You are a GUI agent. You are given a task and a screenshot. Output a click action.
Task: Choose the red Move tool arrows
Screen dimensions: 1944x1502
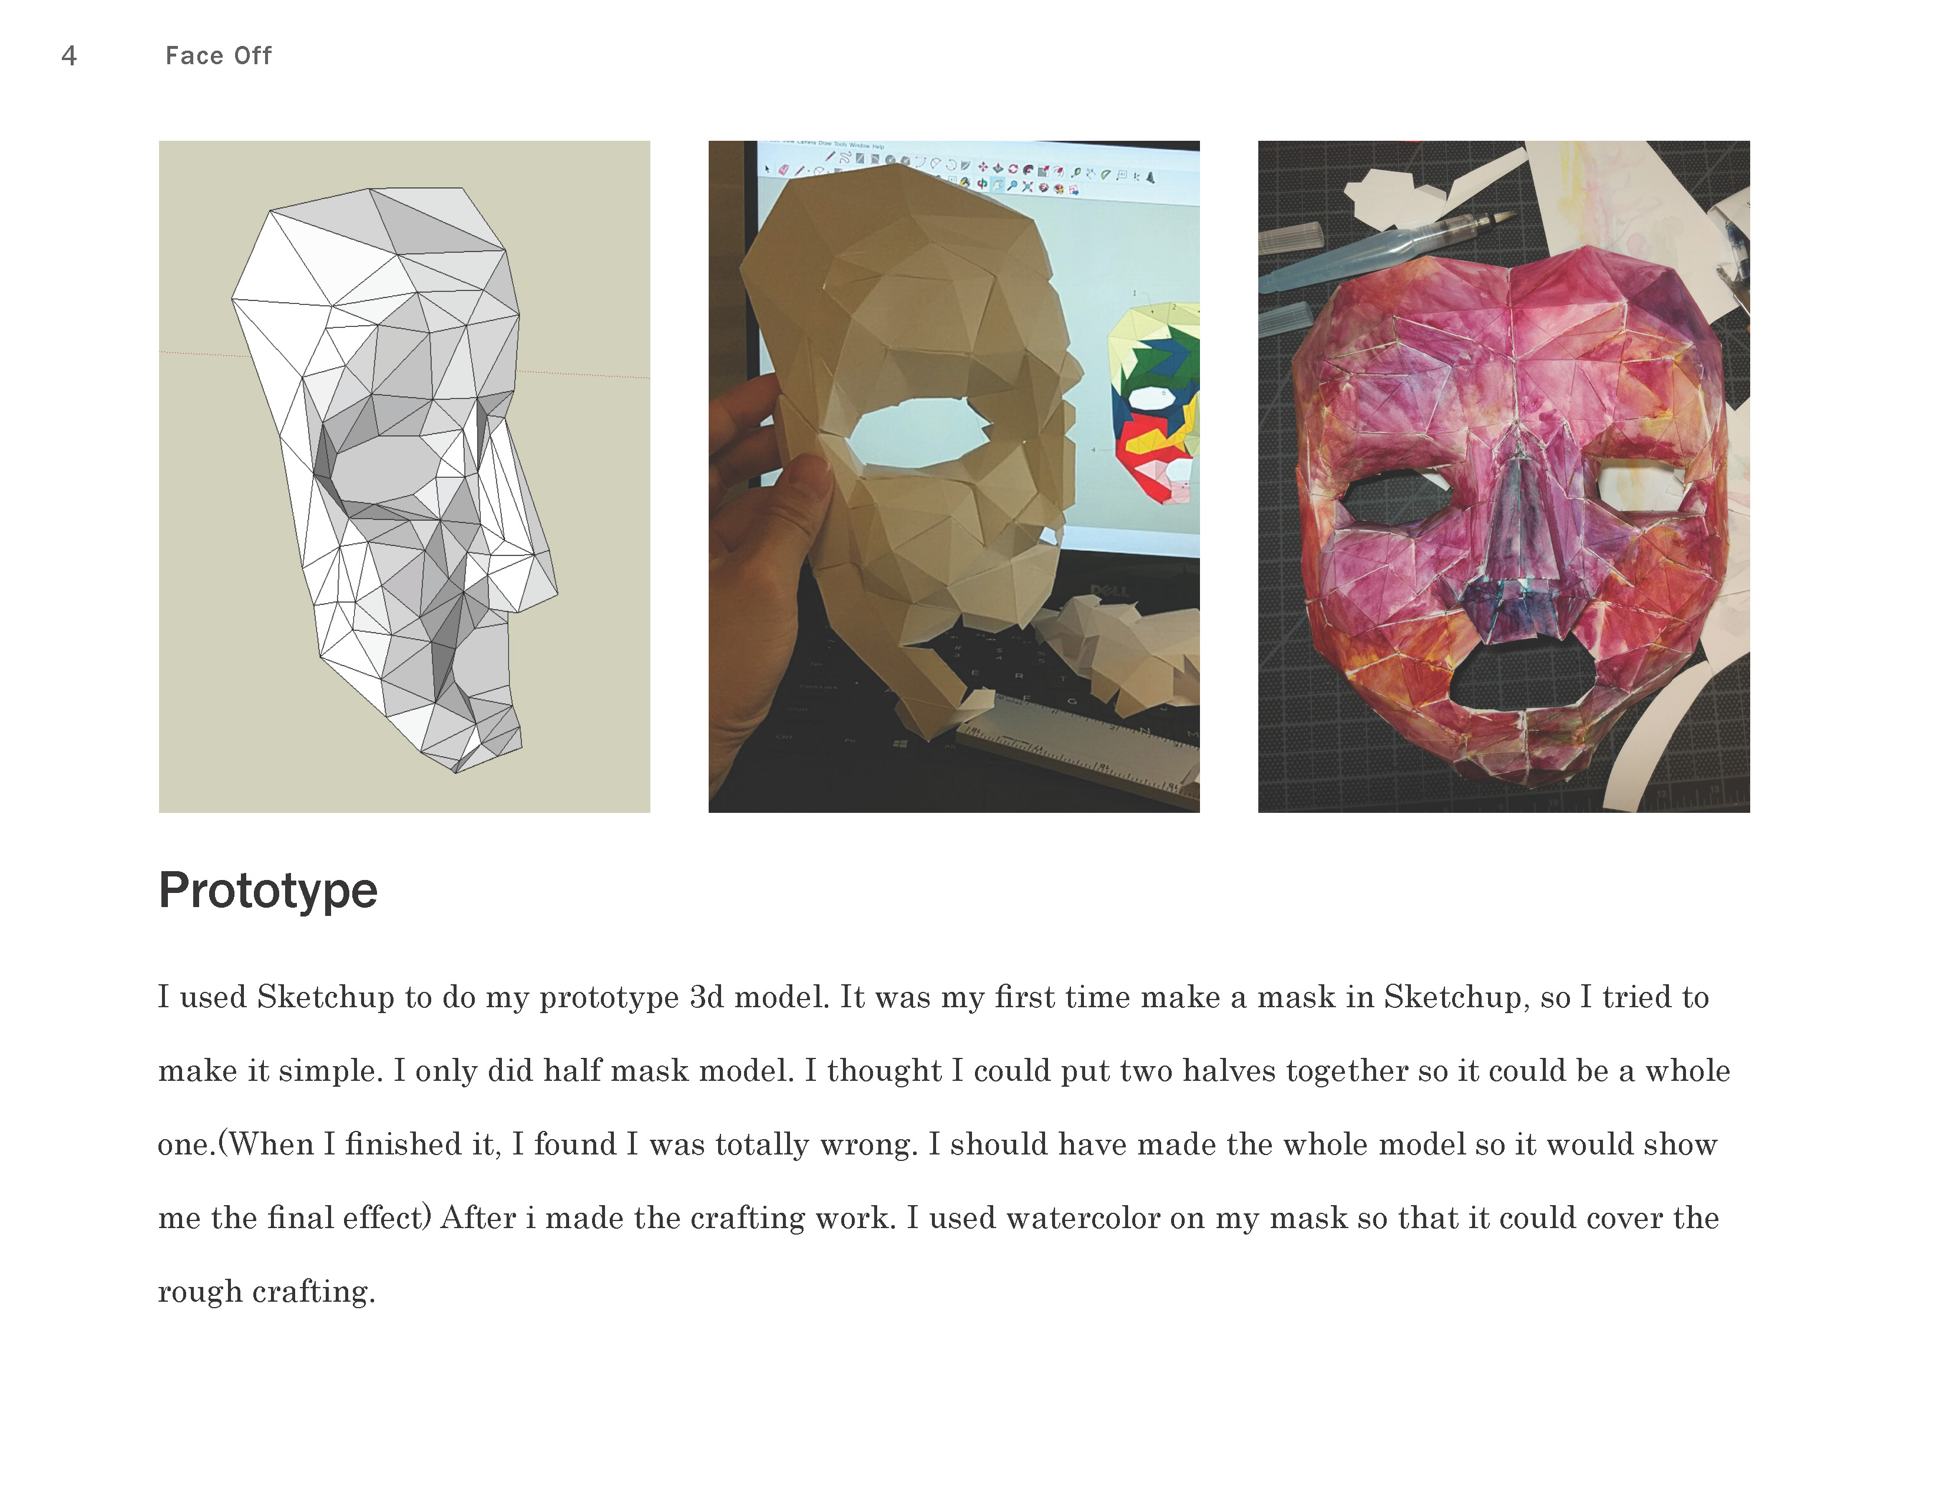pos(984,167)
